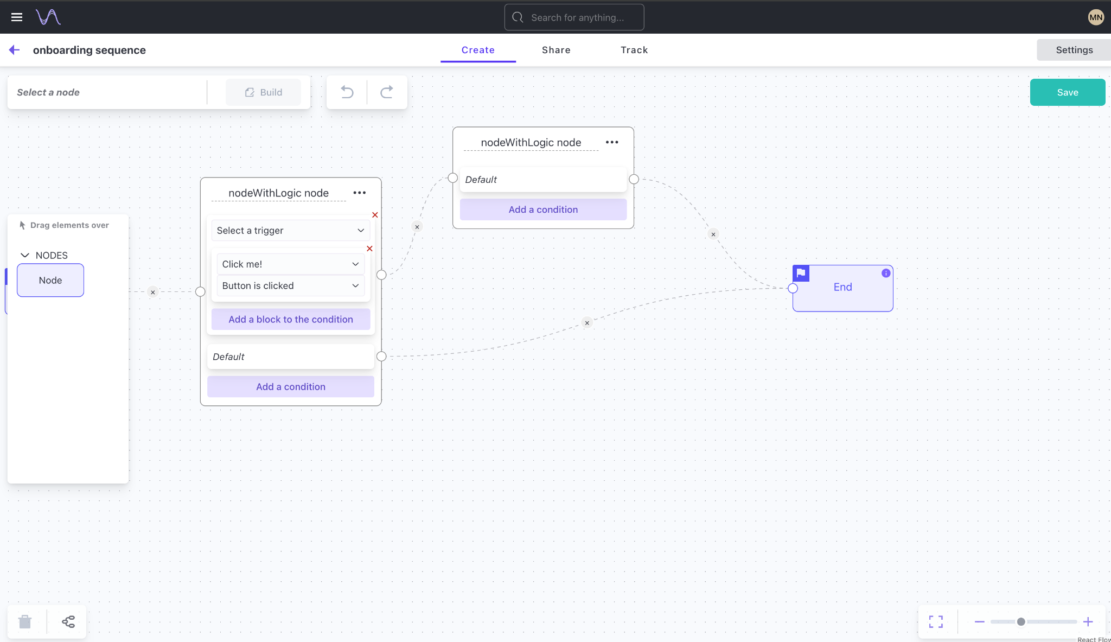
Task: Collapse the NODES section in the sidebar
Action: (x=25, y=255)
